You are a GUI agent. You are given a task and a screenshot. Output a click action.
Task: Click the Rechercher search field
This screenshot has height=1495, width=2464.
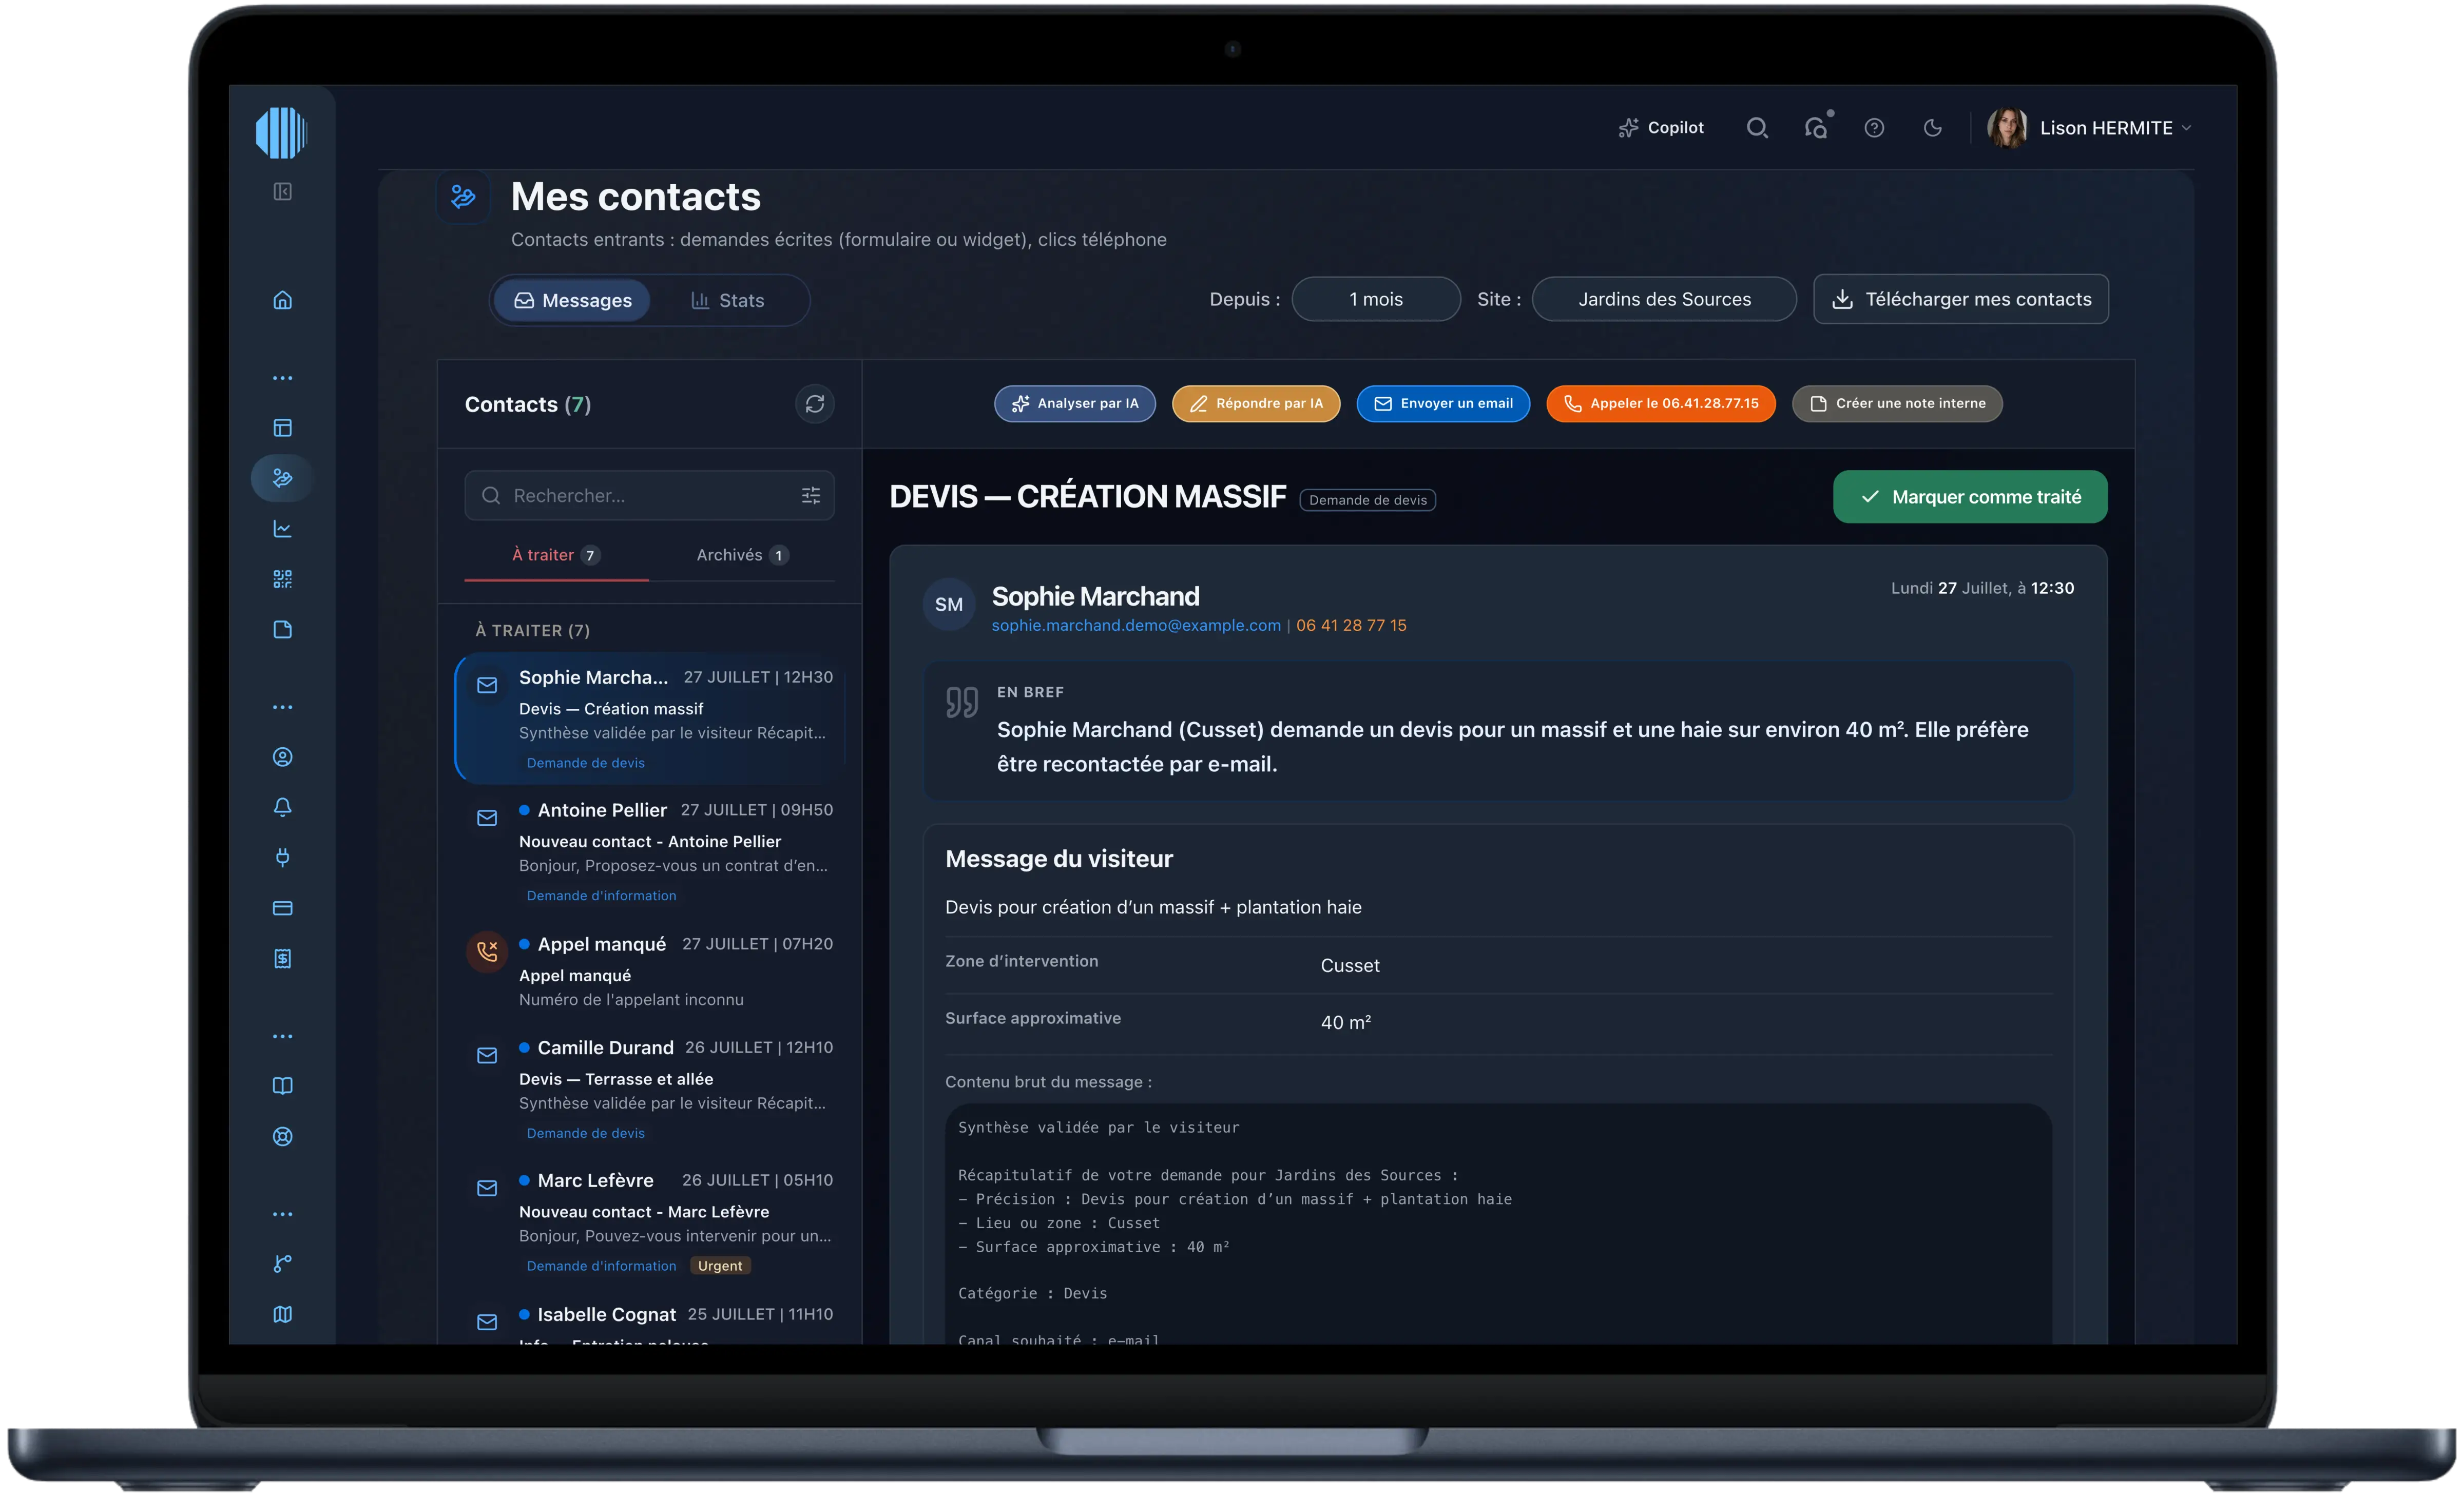[x=649, y=496]
